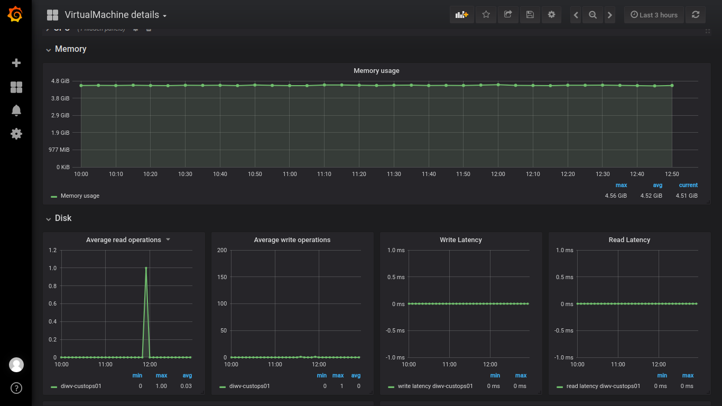The image size is (722, 406).
Task: Zoom out the time range
Action: (x=593, y=15)
